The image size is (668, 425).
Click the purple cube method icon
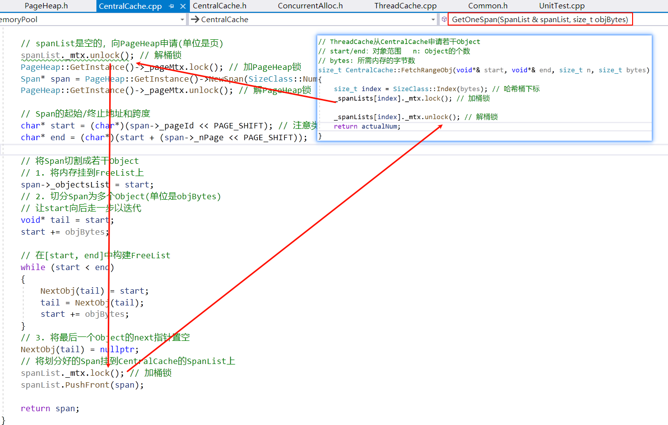coord(444,19)
